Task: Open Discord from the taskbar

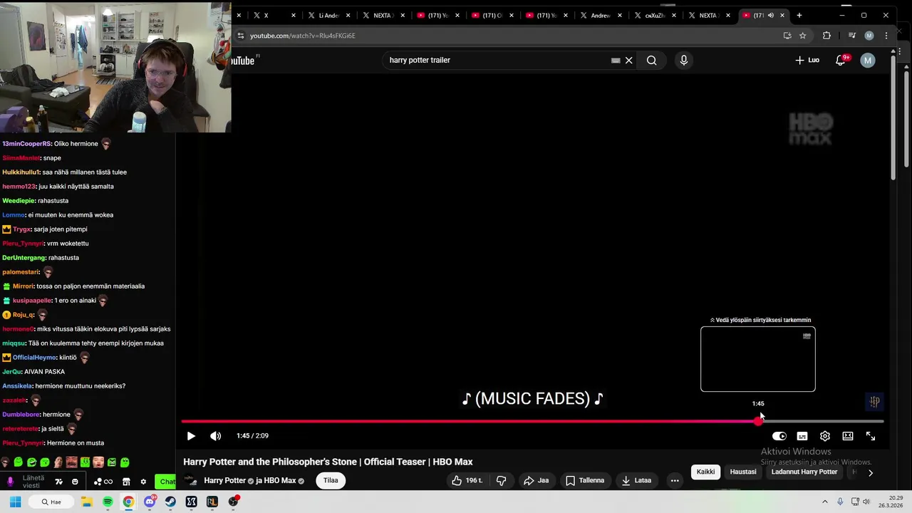Action: click(149, 502)
